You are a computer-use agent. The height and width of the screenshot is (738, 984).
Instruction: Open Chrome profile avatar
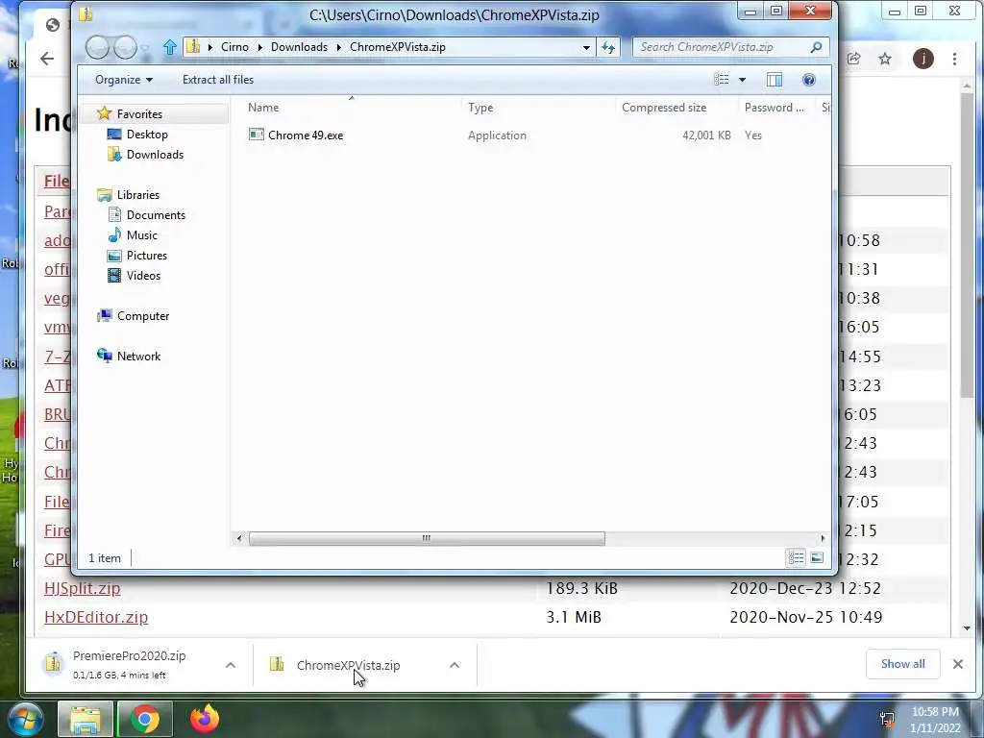click(922, 59)
